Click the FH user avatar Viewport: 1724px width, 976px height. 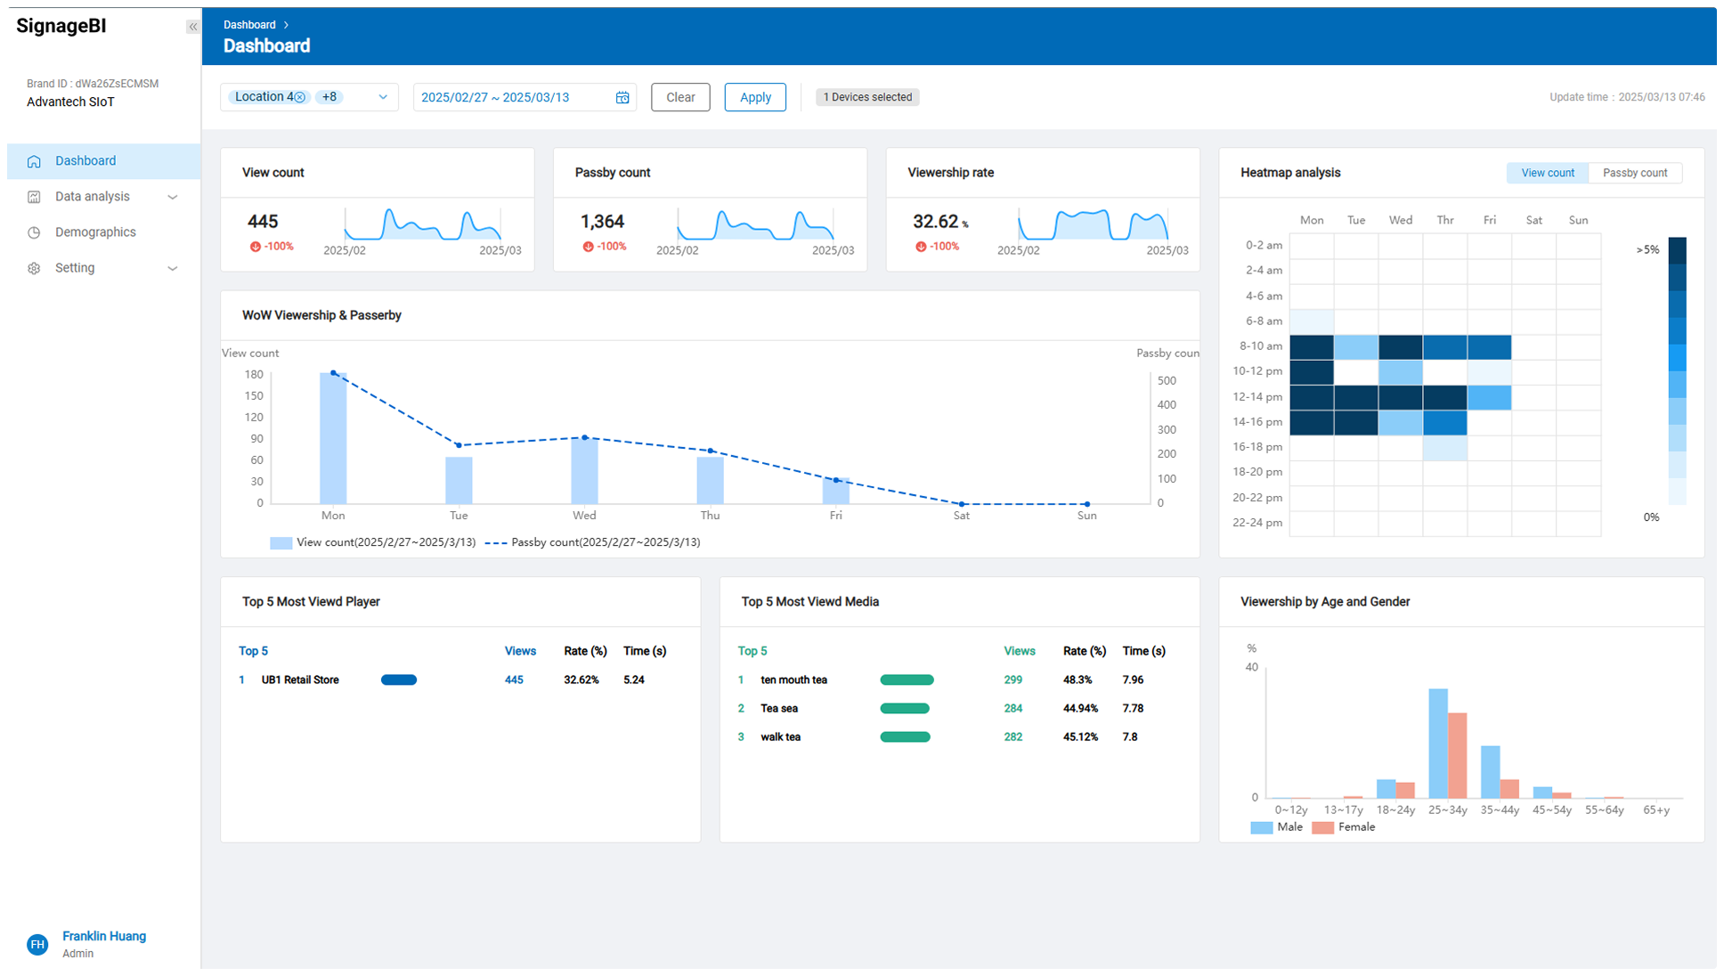tap(37, 944)
